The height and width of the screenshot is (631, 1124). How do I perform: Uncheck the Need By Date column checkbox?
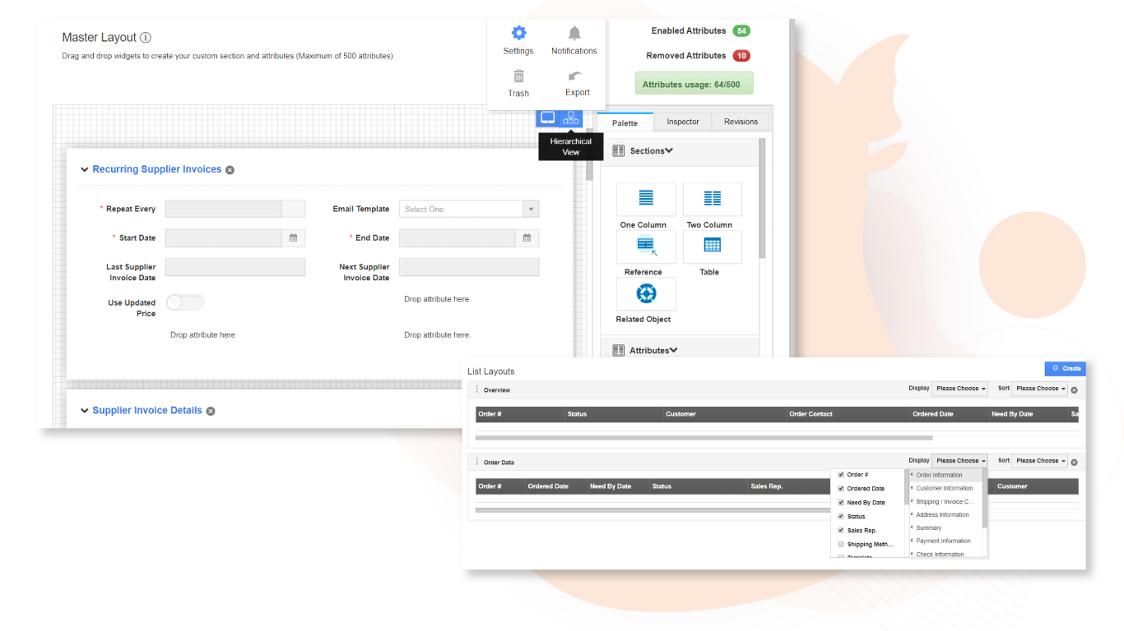tap(841, 503)
